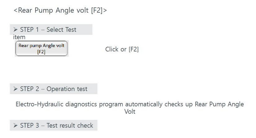256x138 pixels.
Task: Click 'Operation test' in the STEP 2 heading
Action: [x=67, y=89]
